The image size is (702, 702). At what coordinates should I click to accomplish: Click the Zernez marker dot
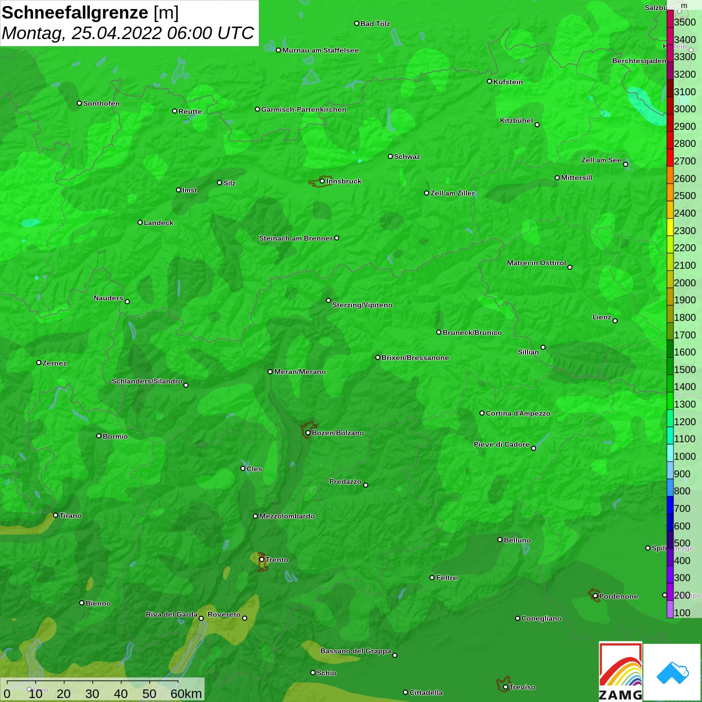[x=39, y=363]
